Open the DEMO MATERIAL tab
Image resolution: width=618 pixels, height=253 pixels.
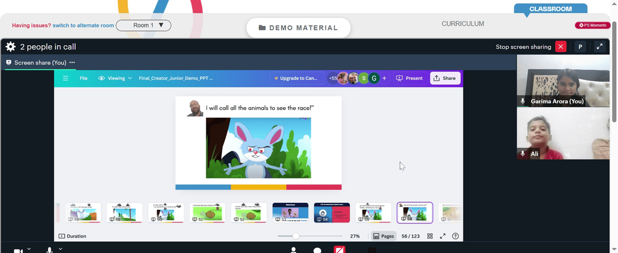pos(298,28)
